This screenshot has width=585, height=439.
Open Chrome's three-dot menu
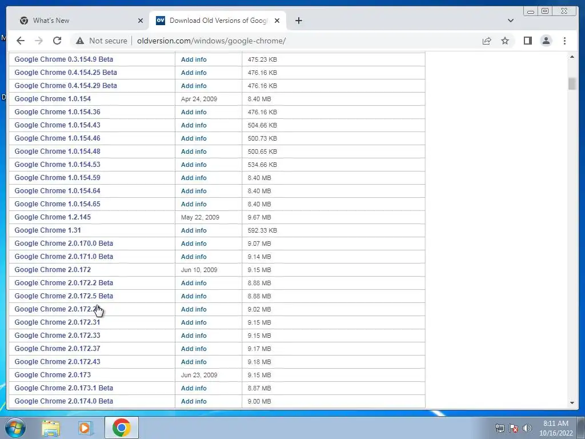coord(564,41)
